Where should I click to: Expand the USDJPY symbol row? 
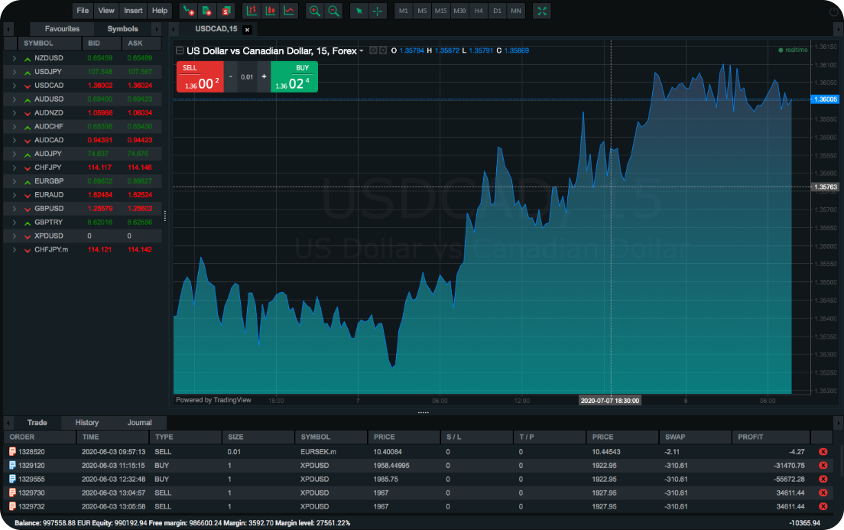(x=14, y=72)
